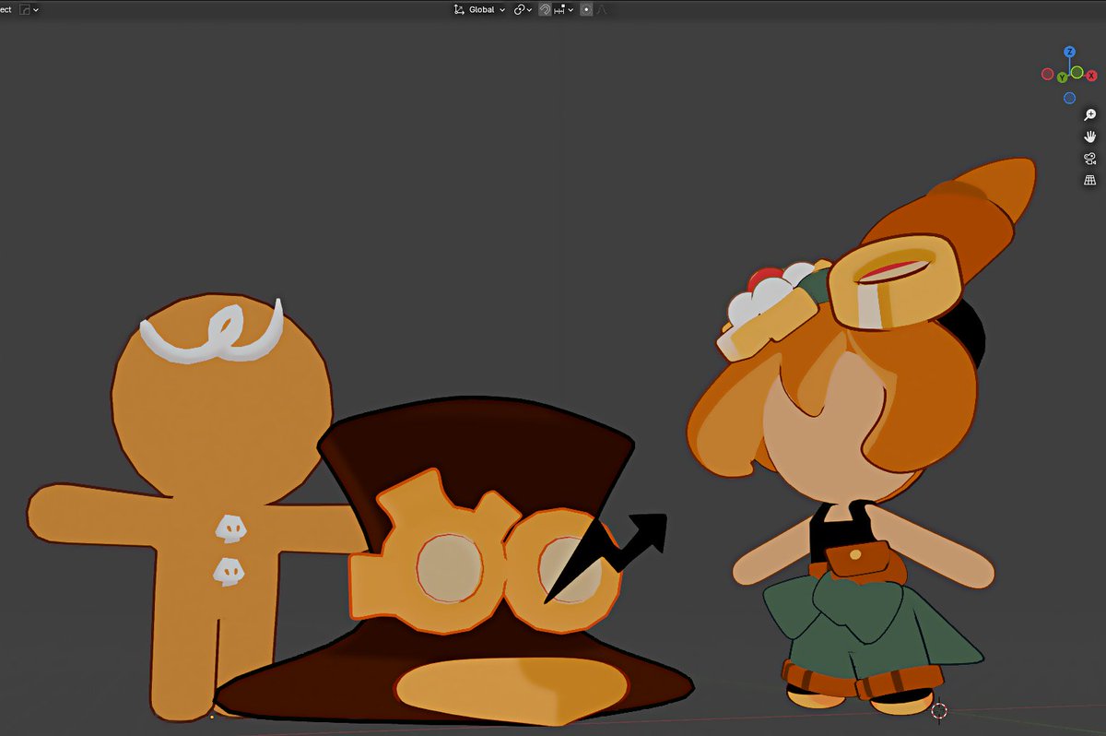Toggle perspective/orthographic grid icon

pyautogui.click(x=1091, y=180)
